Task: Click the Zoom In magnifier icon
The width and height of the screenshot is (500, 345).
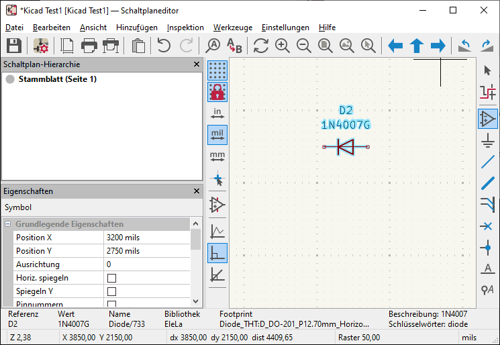Action: pyautogui.click(x=283, y=46)
